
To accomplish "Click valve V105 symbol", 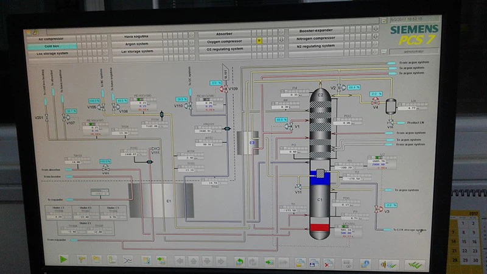I will pyautogui.click(x=102, y=108).
